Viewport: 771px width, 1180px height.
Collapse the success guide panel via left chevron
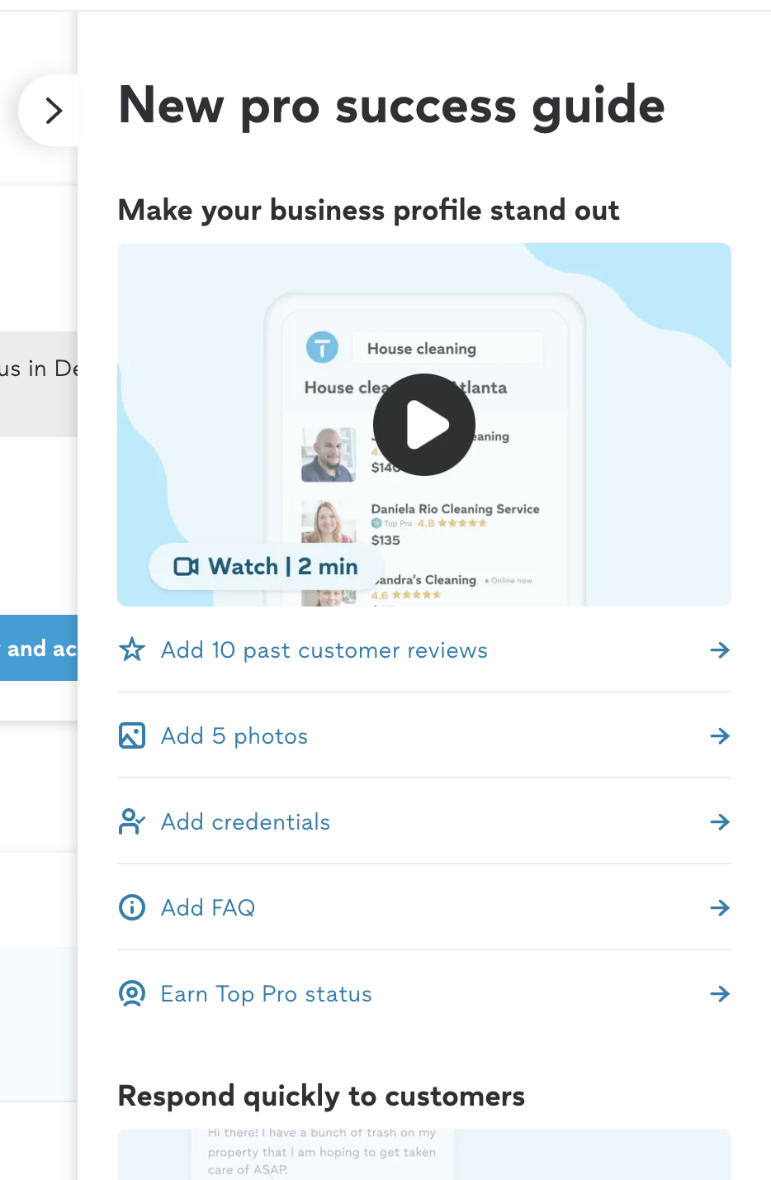tap(52, 110)
